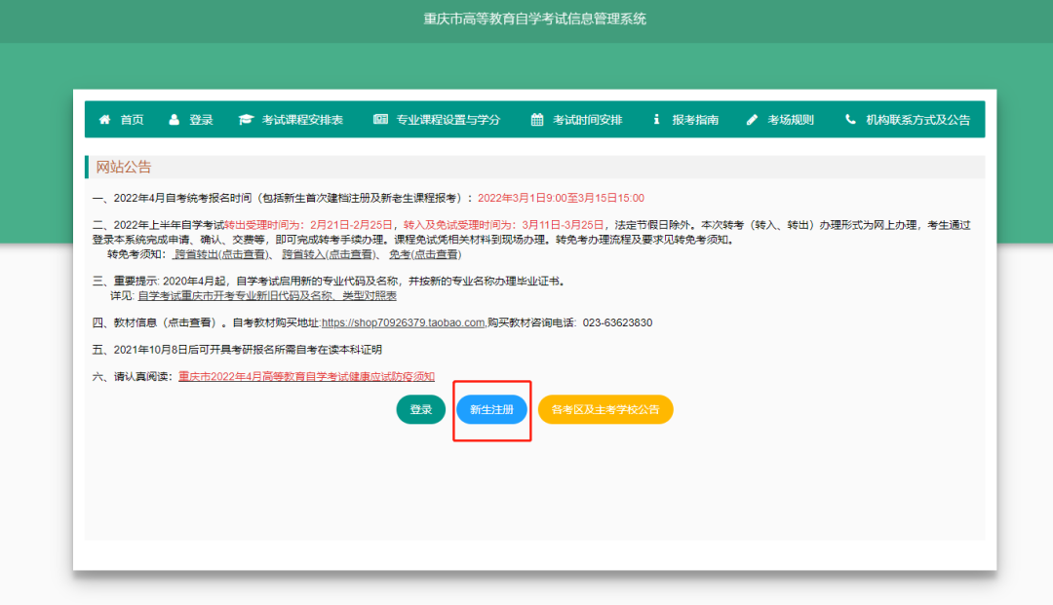Open the 跨省转出 details link

[x=219, y=256]
